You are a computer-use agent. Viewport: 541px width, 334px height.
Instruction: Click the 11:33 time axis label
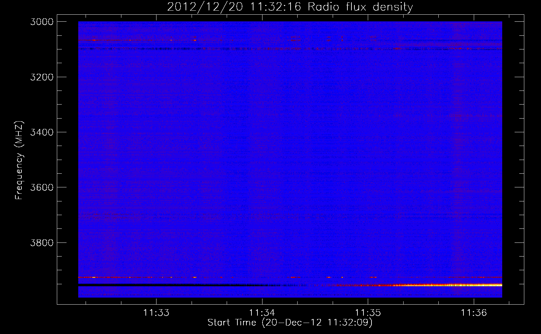pos(156,313)
